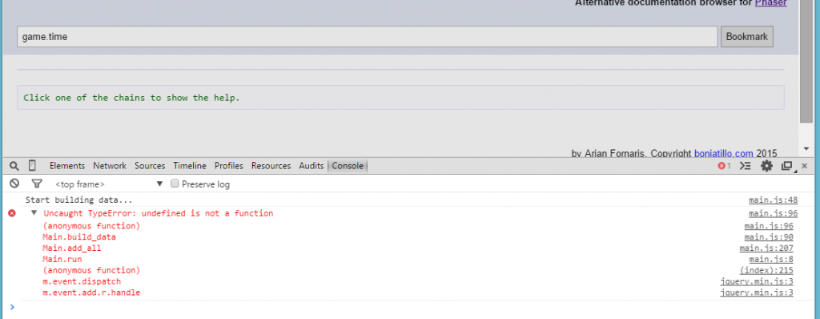The width and height of the screenshot is (820, 319).
Task: Collapse the Uncaught TypeError stack trace
Action: [x=34, y=213]
